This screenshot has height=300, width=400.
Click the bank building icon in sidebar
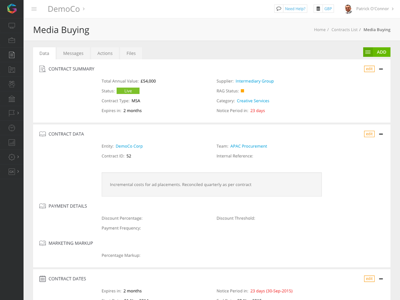pyautogui.click(x=12, y=99)
